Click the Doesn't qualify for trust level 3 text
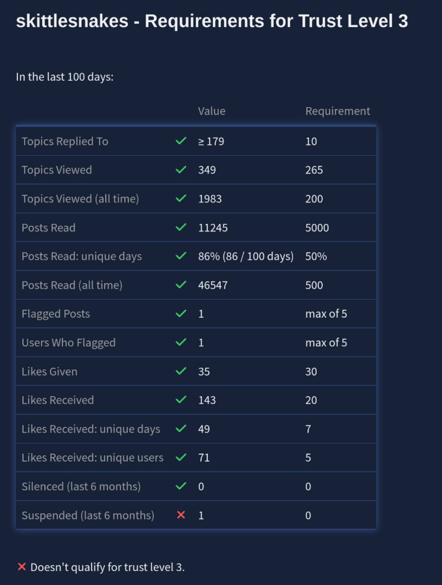This screenshot has height=585, width=442. click(x=108, y=567)
